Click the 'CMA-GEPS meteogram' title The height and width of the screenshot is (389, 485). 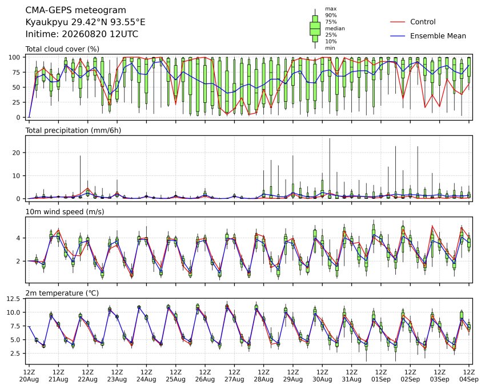[76, 10]
